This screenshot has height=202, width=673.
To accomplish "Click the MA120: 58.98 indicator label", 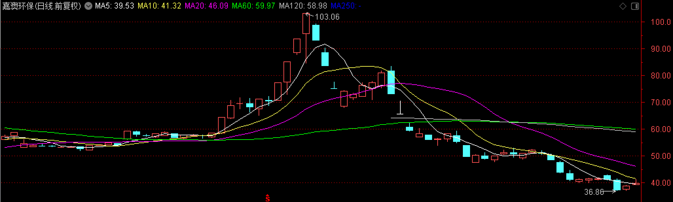I will point(303,6).
